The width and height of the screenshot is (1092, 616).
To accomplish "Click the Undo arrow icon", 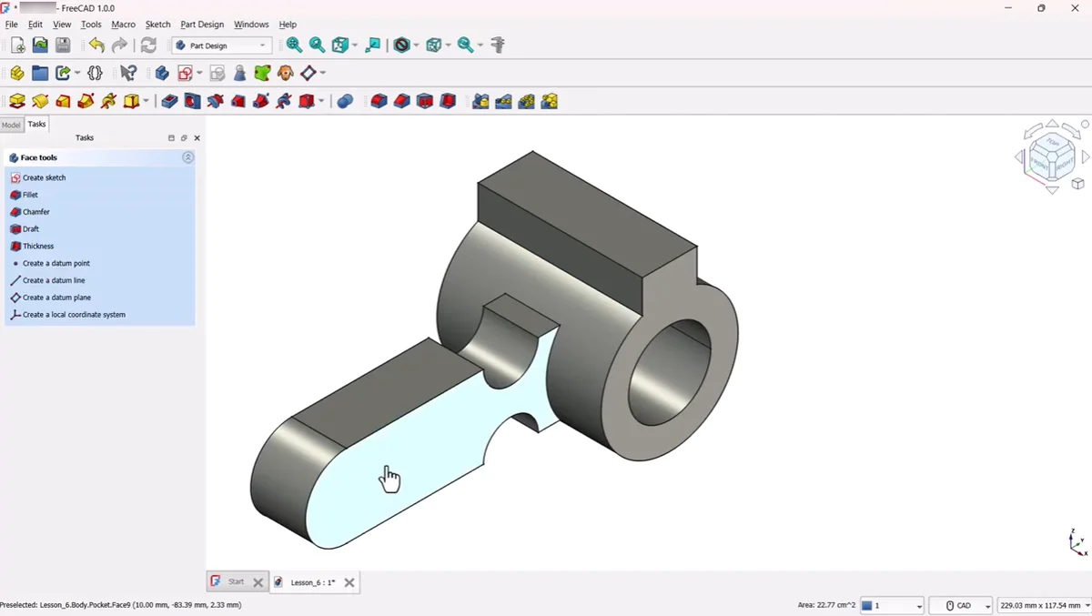I will point(96,45).
